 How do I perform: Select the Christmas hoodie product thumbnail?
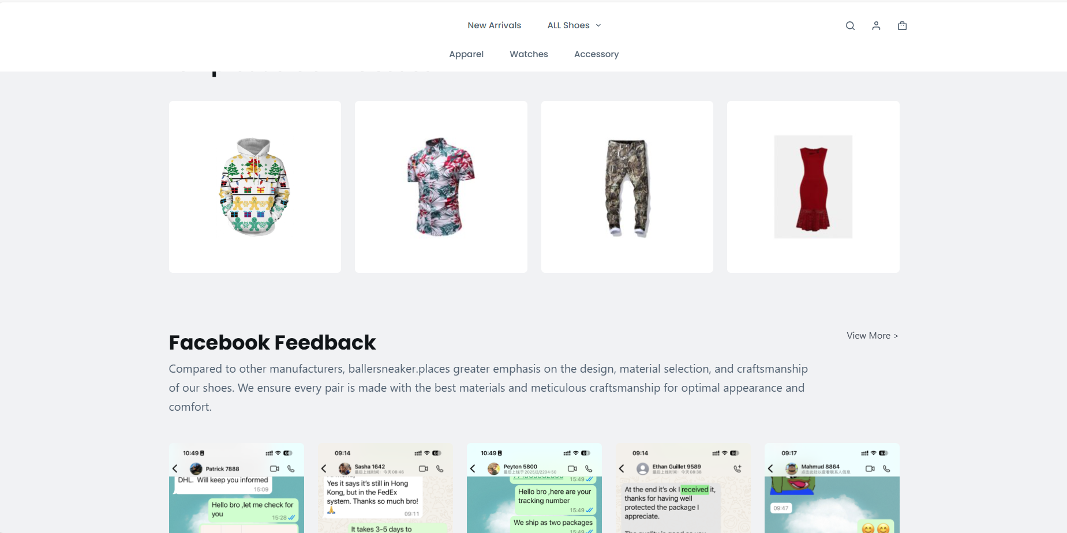(x=255, y=187)
